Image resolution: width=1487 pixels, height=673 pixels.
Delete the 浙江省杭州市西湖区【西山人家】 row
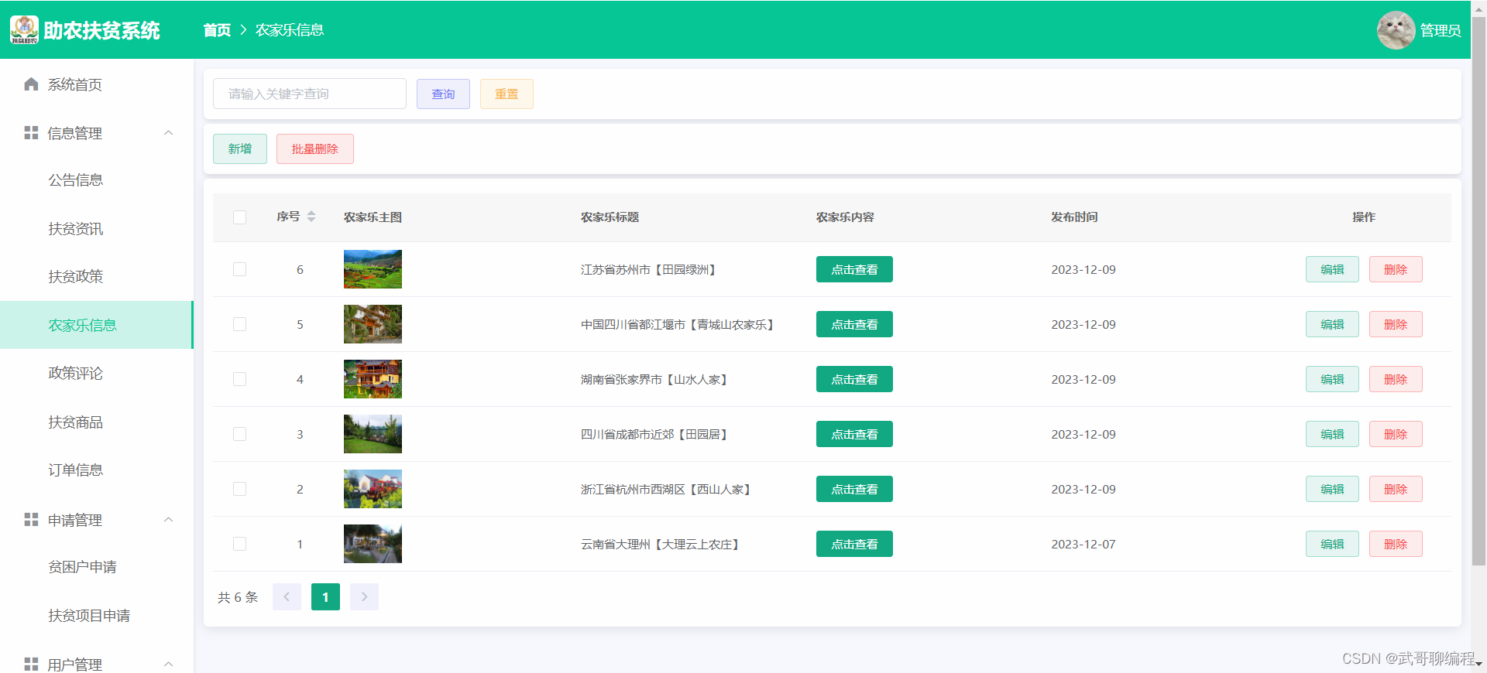pos(1396,489)
